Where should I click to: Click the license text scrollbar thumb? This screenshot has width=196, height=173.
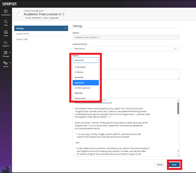point(178,108)
